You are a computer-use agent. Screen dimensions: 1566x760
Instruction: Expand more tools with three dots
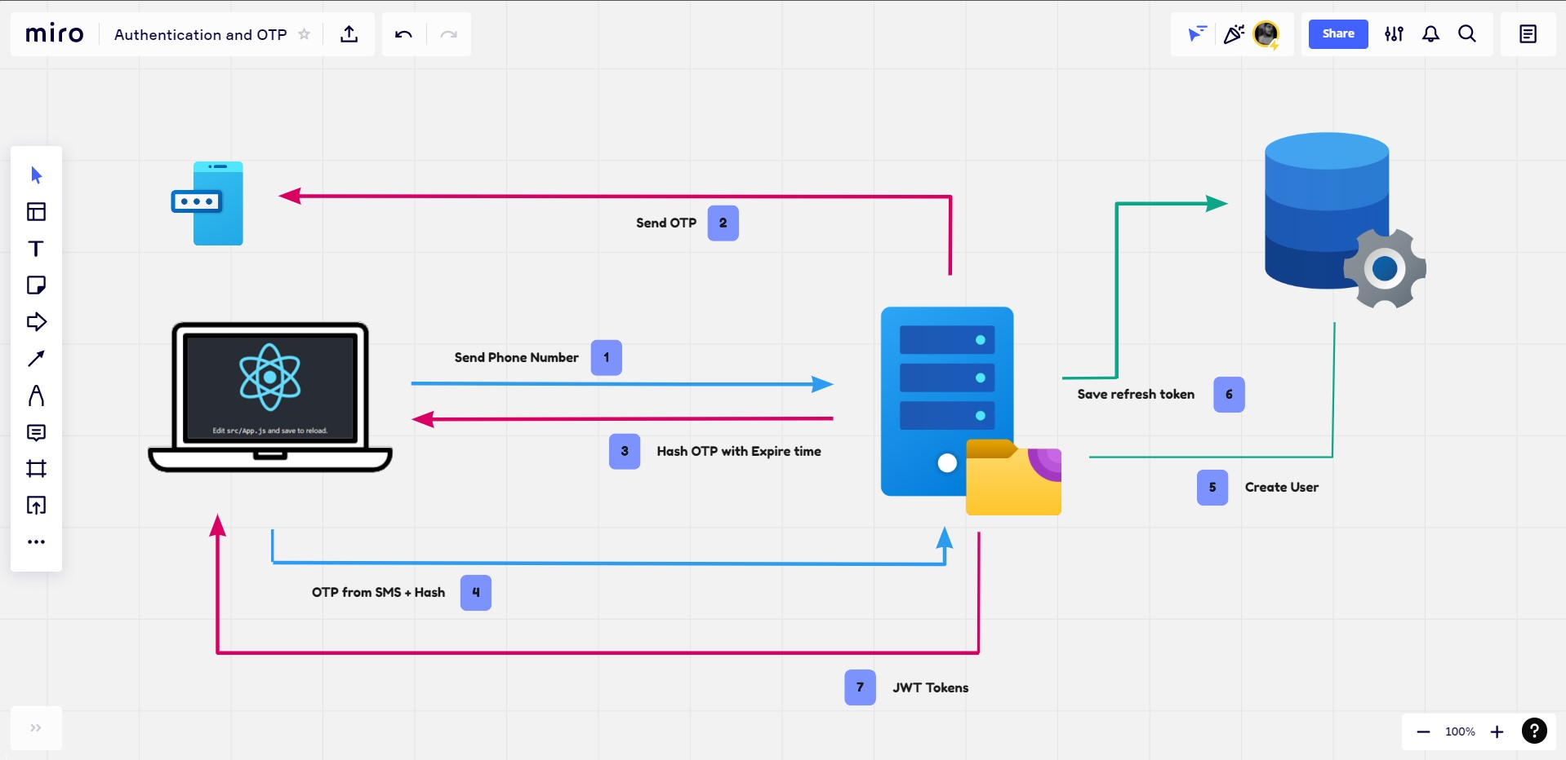(x=36, y=541)
